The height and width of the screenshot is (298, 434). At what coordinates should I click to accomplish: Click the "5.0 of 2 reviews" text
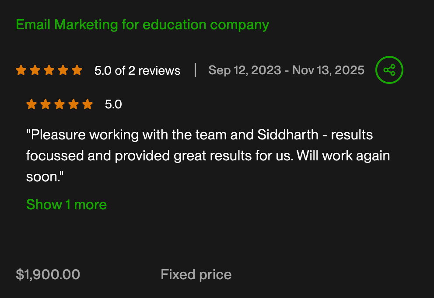[137, 70]
